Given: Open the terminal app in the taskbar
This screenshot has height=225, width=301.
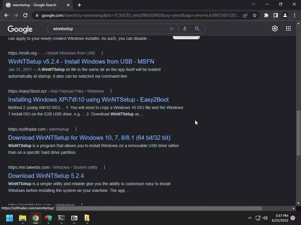Looking at the screenshot, I should [61, 218].
